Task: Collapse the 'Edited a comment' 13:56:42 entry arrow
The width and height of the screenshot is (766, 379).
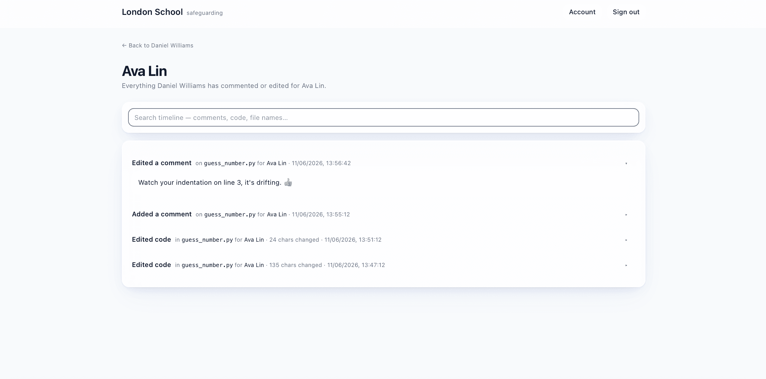Action: pos(626,164)
